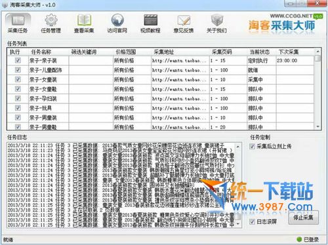Toggle the 日志滚屏 checkbox
328x245 pixels.
[253, 222]
